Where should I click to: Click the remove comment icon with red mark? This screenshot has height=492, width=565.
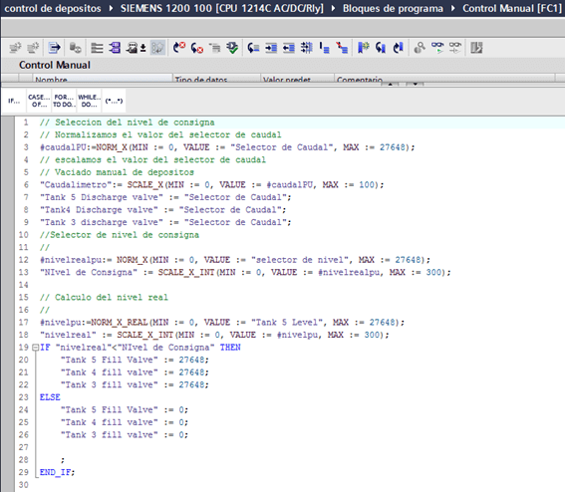click(x=342, y=48)
